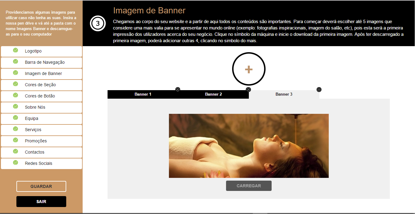415x214 pixels.
Task: Click the plus icon to add banner
Action: pos(249,70)
